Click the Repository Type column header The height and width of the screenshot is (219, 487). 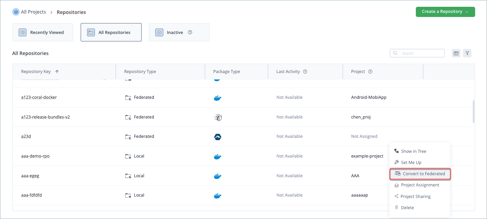[140, 72]
